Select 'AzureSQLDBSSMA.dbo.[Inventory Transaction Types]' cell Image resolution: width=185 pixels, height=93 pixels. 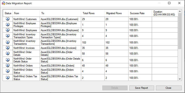[x=60, y=36]
